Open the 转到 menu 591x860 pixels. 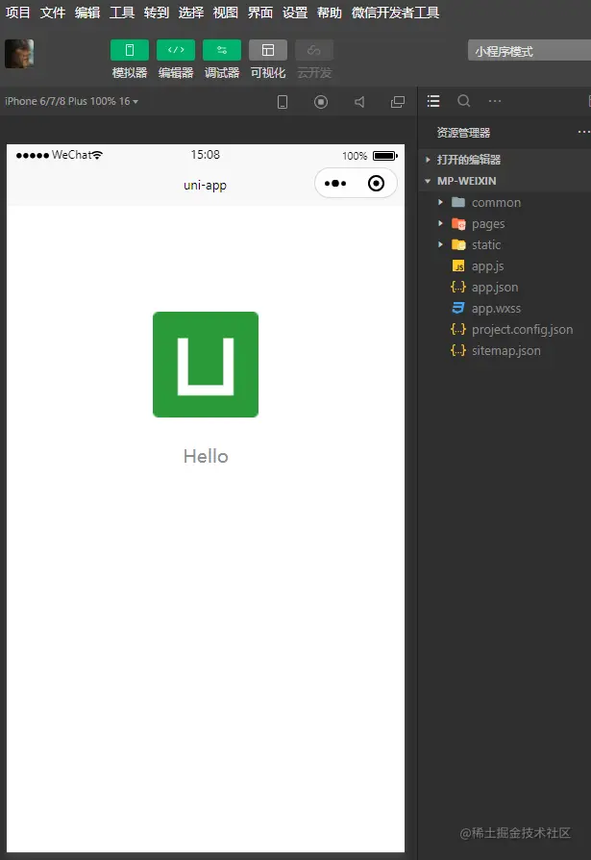(156, 13)
